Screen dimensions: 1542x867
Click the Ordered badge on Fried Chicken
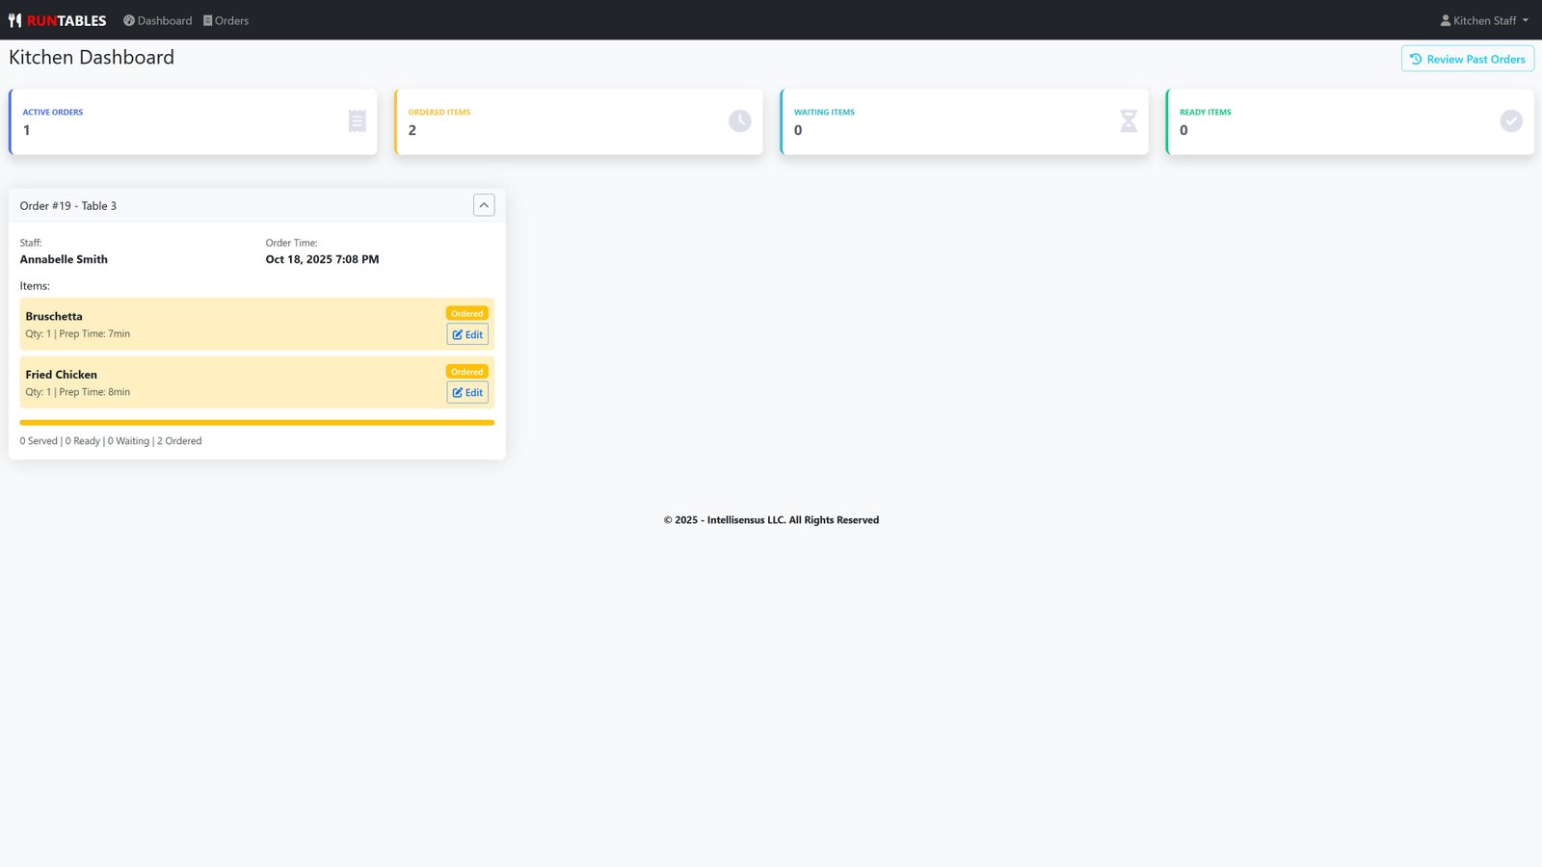coord(467,371)
